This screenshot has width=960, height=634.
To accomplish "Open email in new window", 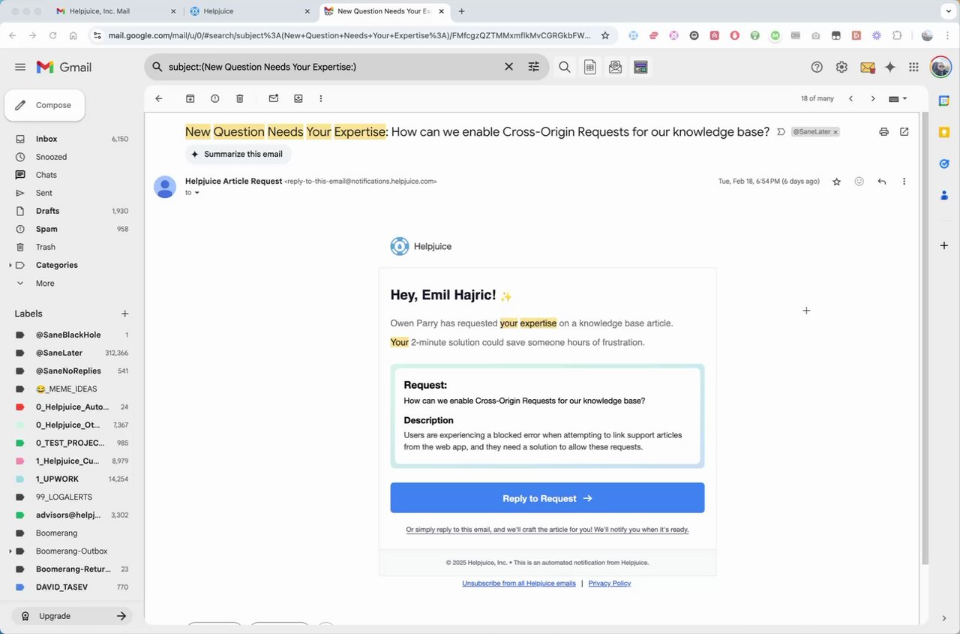I will click(904, 131).
